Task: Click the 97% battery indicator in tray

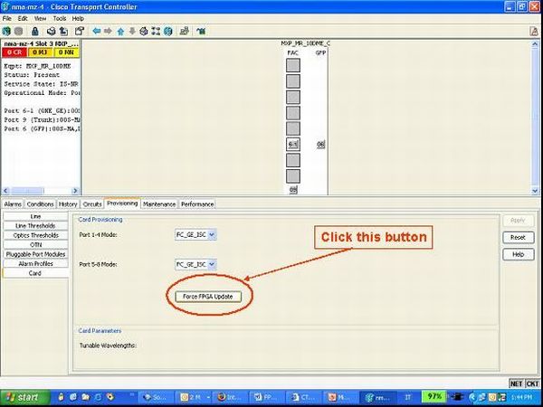Action: coord(434,397)
